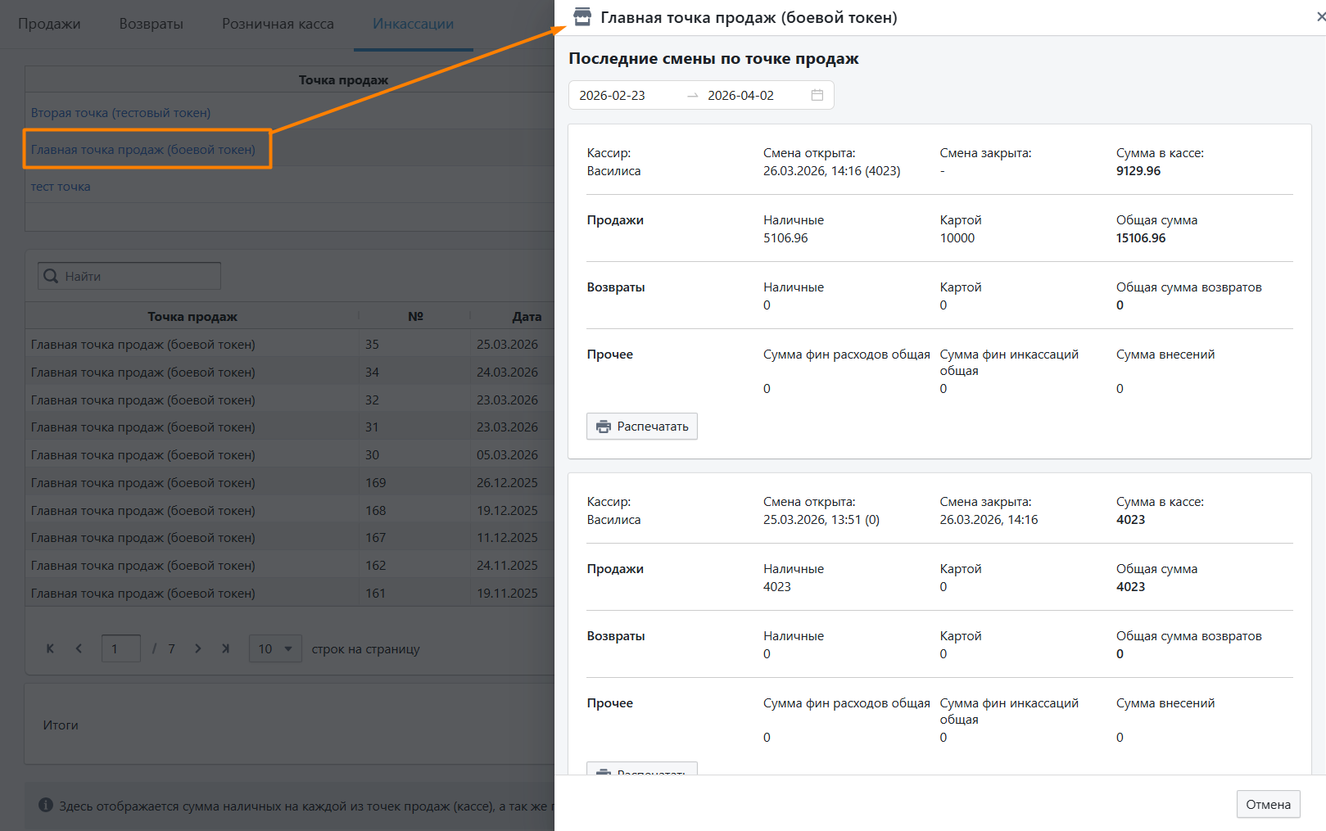Click the info icon in bottom notice
The height and width of the screenshot is (831, 1326).
pyautogui.click(x=46, y=806)
